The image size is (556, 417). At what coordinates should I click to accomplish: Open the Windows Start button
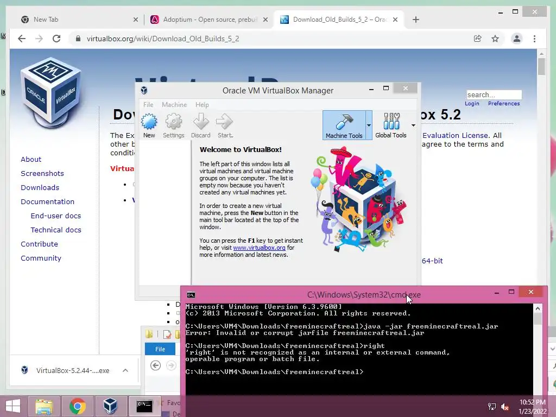13,406
